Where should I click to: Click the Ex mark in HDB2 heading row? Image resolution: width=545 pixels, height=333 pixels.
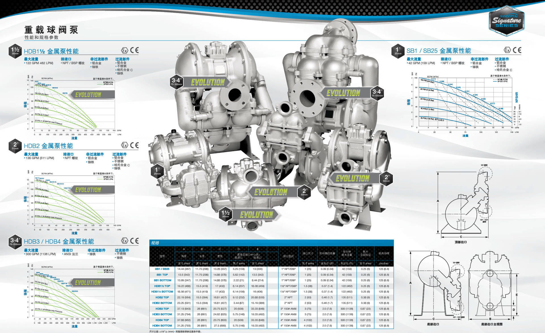tap(125, 145)
